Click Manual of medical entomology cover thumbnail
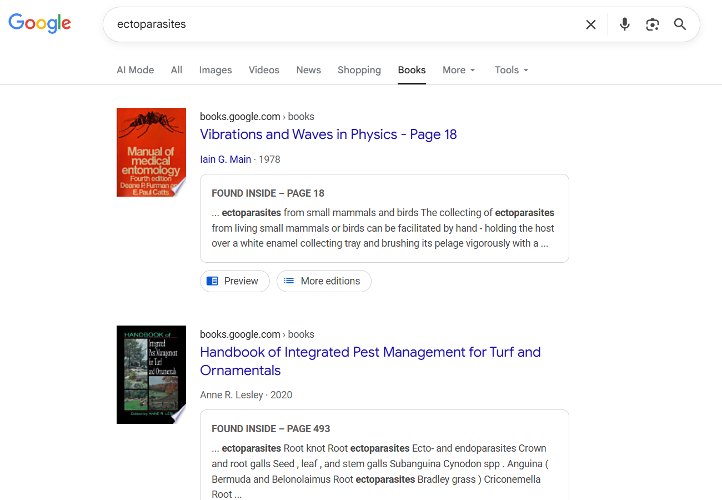This screenshot has width=722, height=500. tap(151, 152)
